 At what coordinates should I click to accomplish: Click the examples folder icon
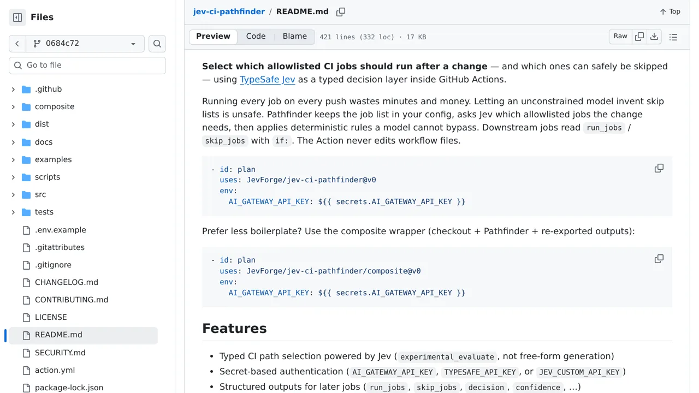(26, 160)
